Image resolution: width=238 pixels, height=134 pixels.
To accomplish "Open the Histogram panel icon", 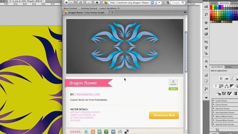I will (x=206, y=28).
